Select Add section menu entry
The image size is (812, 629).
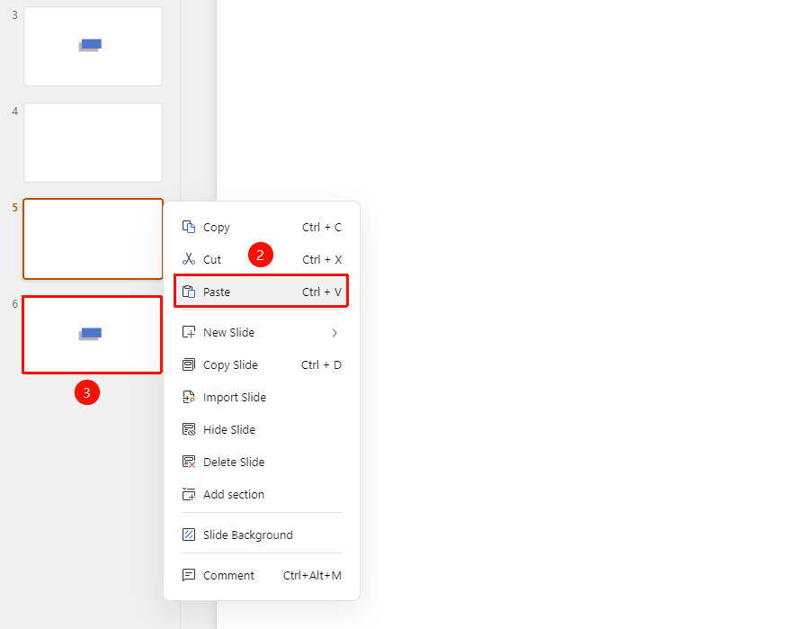[262, 494]
